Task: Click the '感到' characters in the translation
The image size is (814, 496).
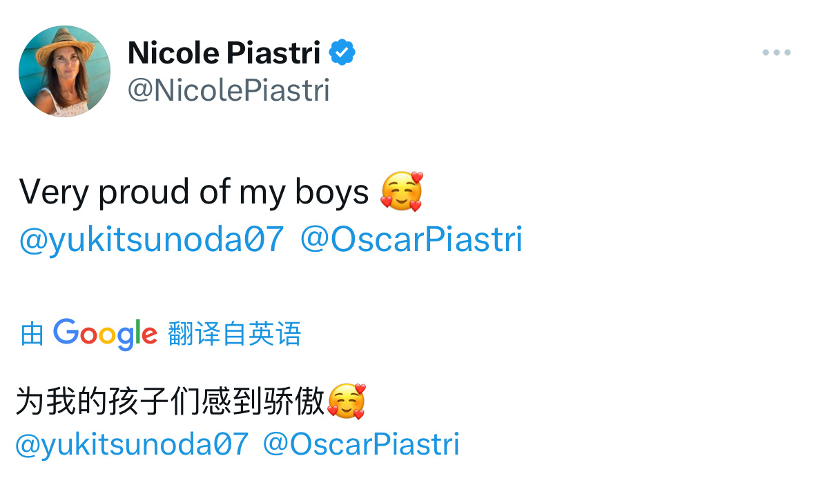Action: coord(232,401)
